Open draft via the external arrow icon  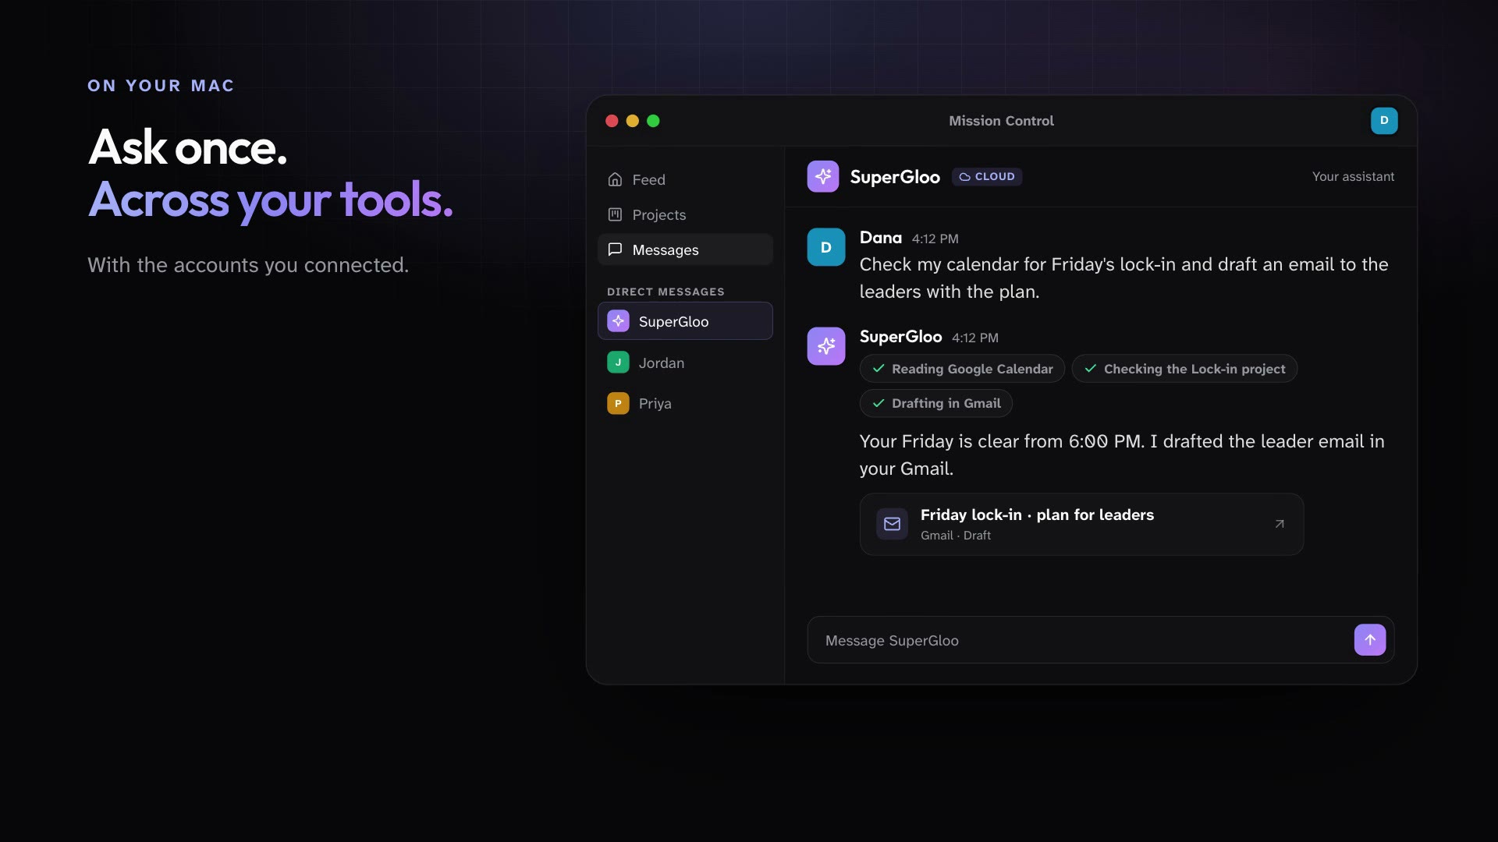click(x=1280, y=524)
